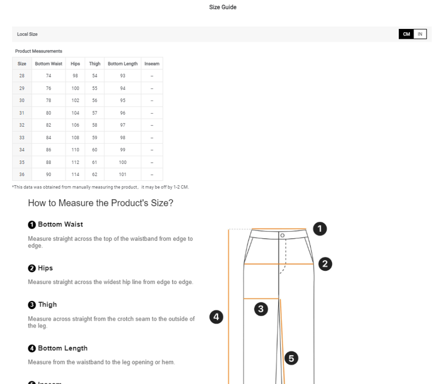Switch measurement units to IN

tap(420, 34)
